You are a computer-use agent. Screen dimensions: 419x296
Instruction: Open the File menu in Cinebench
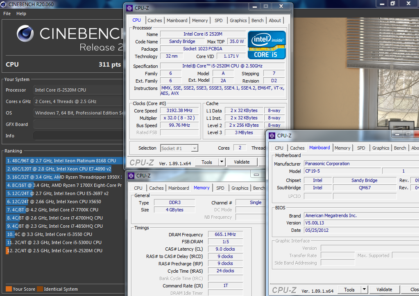(7, 13)
